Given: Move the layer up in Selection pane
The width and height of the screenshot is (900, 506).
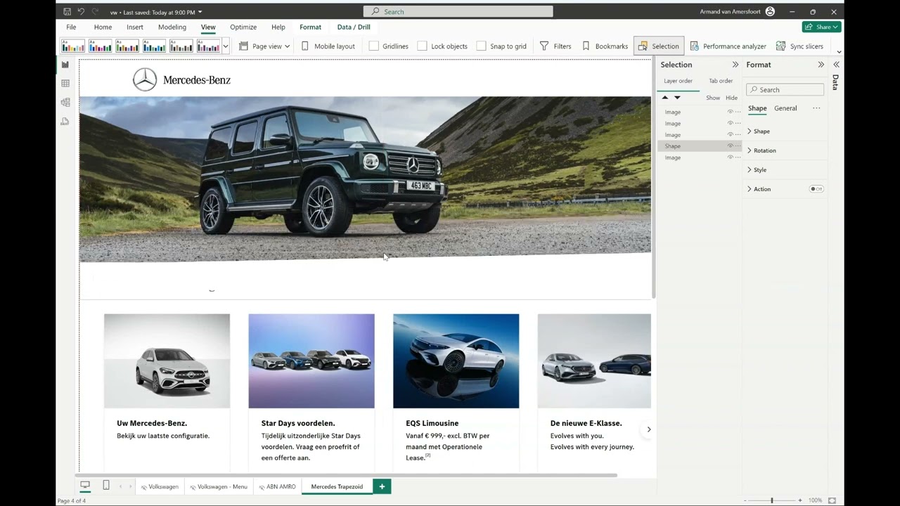Looking at the screenshot, I should coord(665,98).
